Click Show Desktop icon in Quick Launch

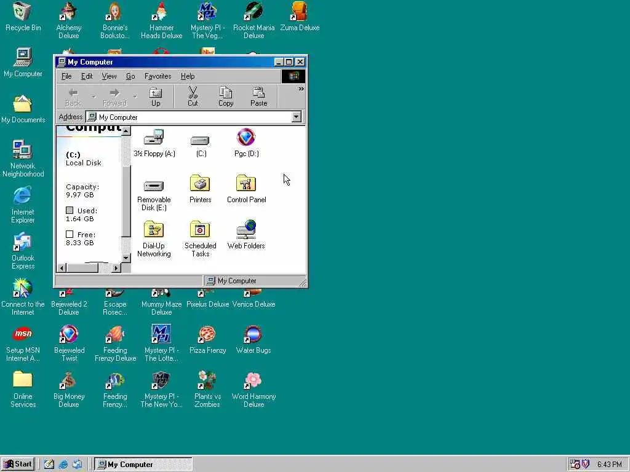click(49, 465)
